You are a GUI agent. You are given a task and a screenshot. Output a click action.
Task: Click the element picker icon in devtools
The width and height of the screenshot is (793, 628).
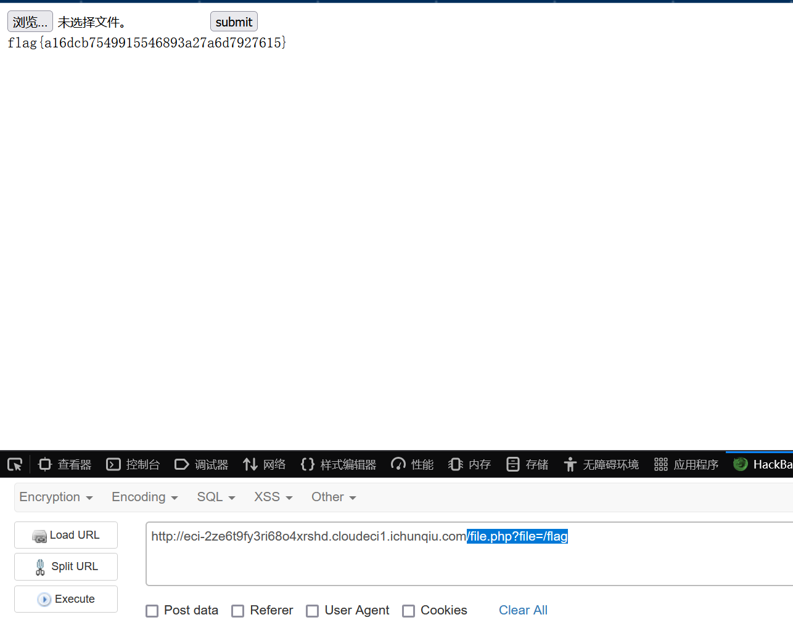tap(15, 464)
